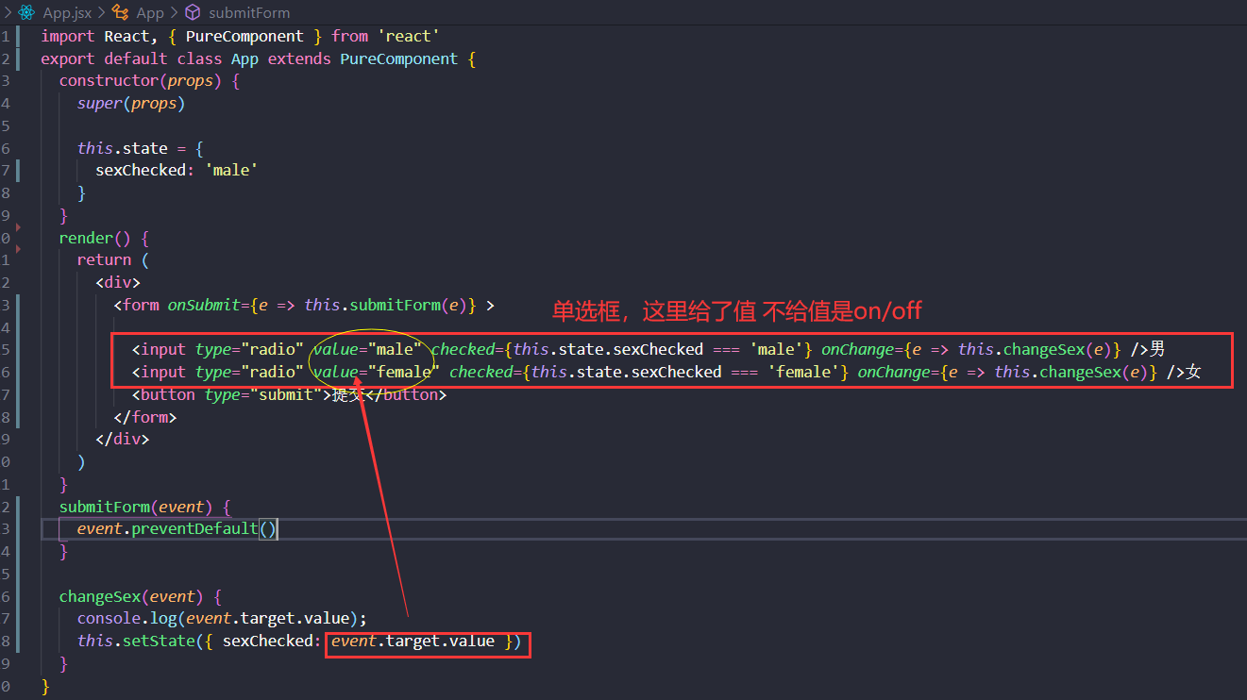The width and height of the screenshot is (1247, 700).
Task: Click the value="male" attribute
Action: tap(367, 349)
